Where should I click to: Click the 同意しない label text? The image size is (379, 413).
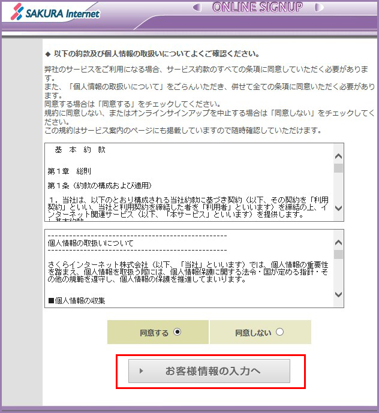[253, 333]
